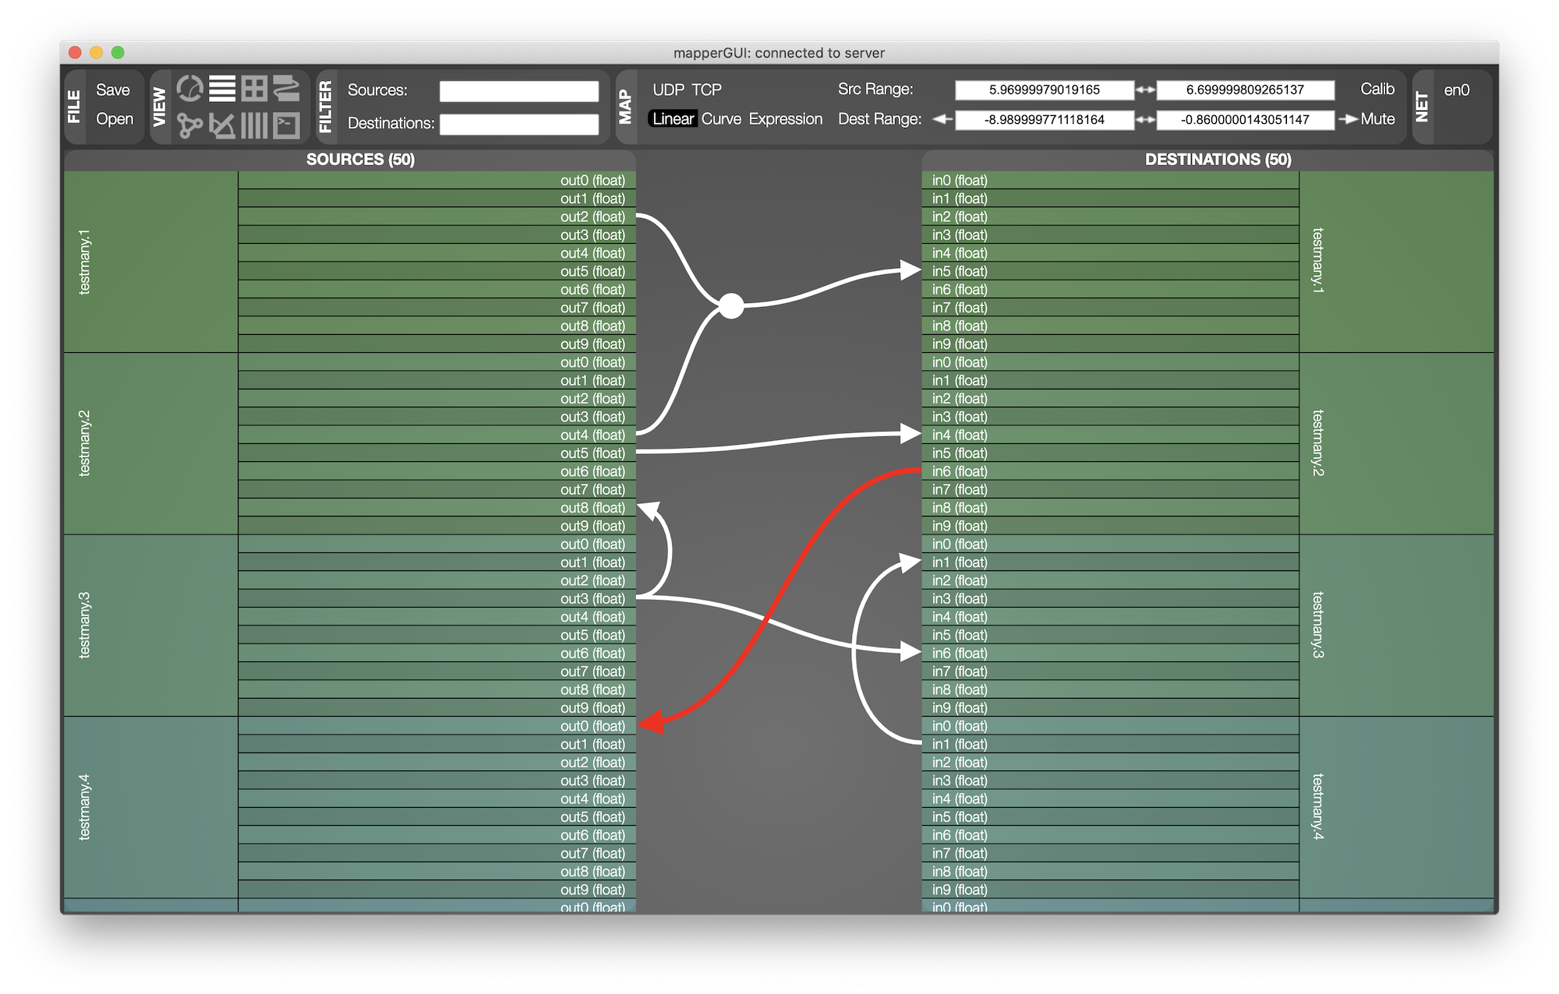Switch to the chord diagram view
Screen dimensions: 1559x994
point(189,89)
